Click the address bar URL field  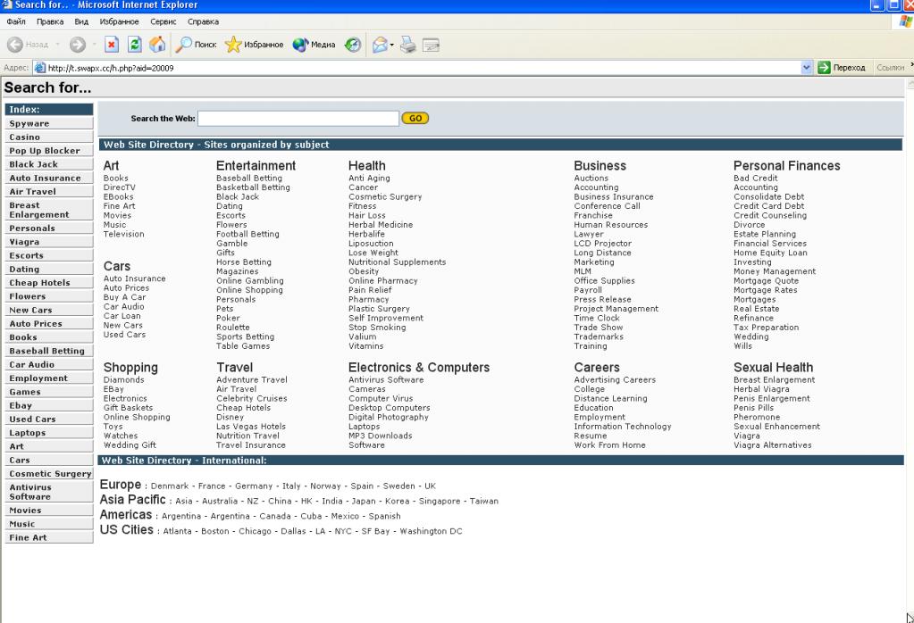point(423,68)
